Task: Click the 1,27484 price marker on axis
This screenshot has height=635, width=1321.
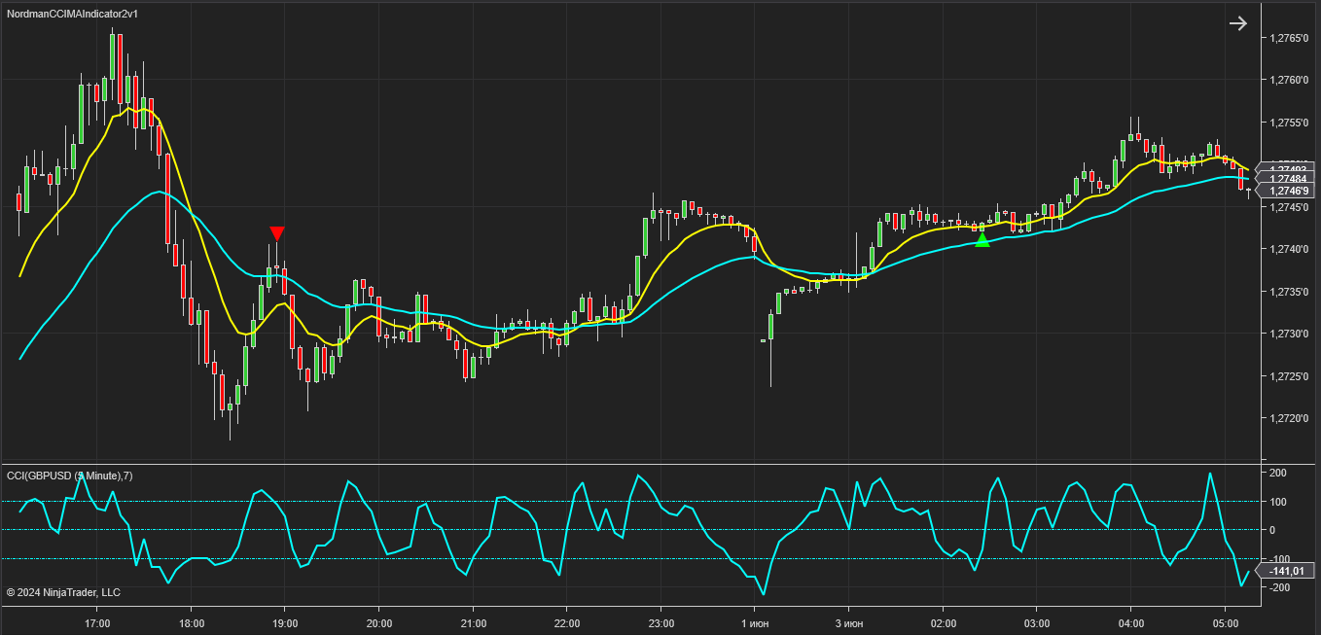Action: tap(1289, 179)
